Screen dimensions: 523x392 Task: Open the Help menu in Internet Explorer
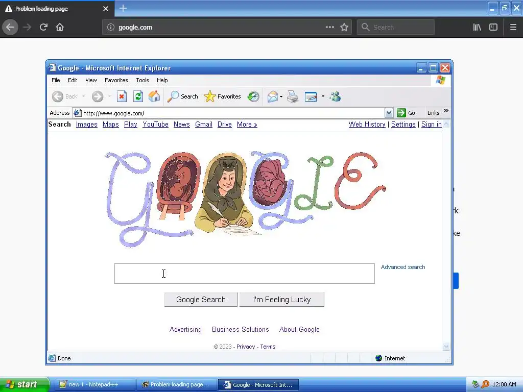[x=162, y=80]
